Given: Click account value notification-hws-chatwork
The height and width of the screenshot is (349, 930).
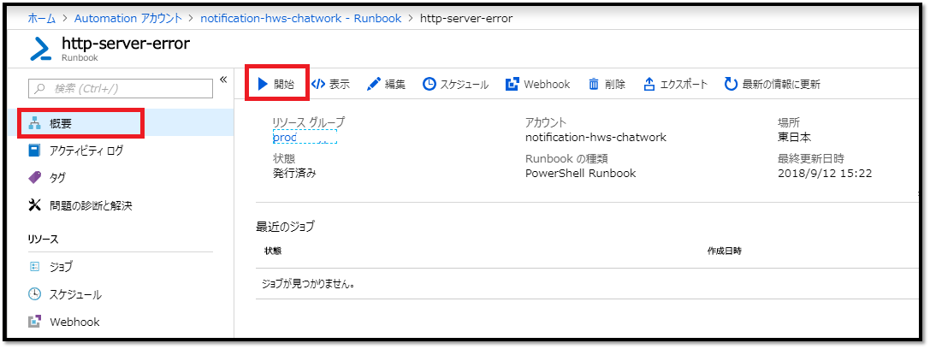Looking at the screenshot, I should [x=595, y=138].
